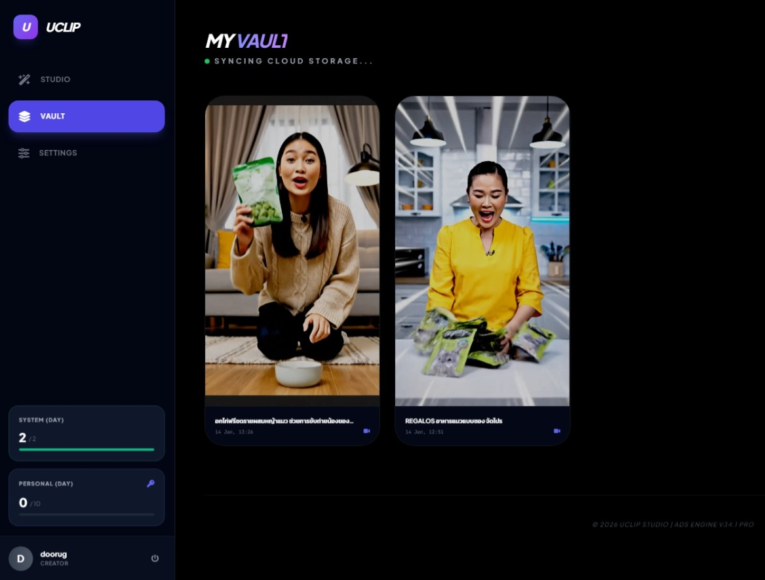765x580 pixels.
Task: Click the key icon in Personal quota
Action: (x=151, y=484)
